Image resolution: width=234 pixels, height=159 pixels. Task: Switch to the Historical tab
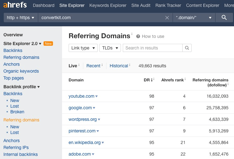click(119, 66)
